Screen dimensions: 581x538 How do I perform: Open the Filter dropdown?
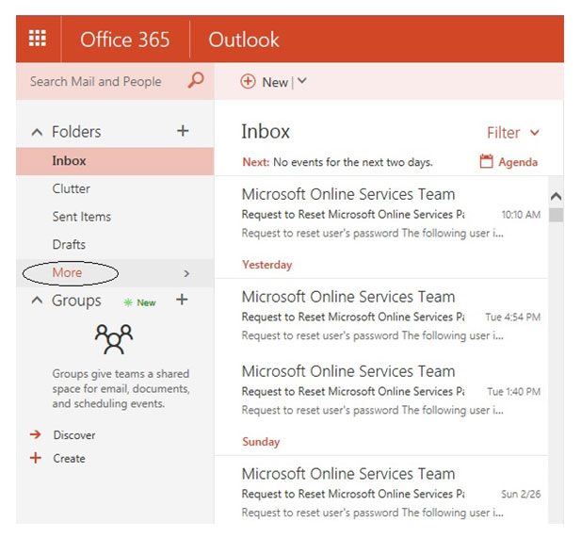(x=513, y=132)
